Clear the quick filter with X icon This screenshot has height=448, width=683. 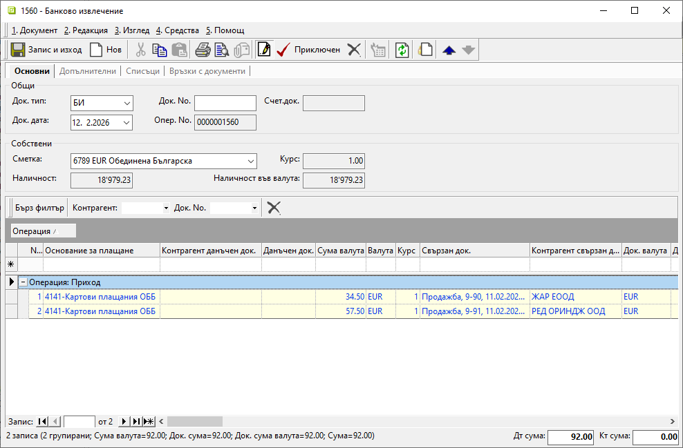click(x=274, y=208)
